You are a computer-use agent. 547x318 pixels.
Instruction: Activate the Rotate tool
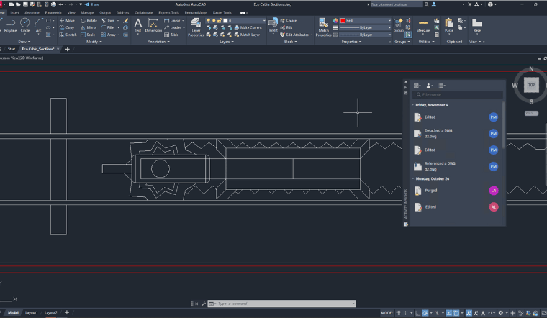coord(89,21)
